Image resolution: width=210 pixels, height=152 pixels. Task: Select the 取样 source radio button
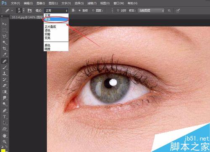click(79, 11)
